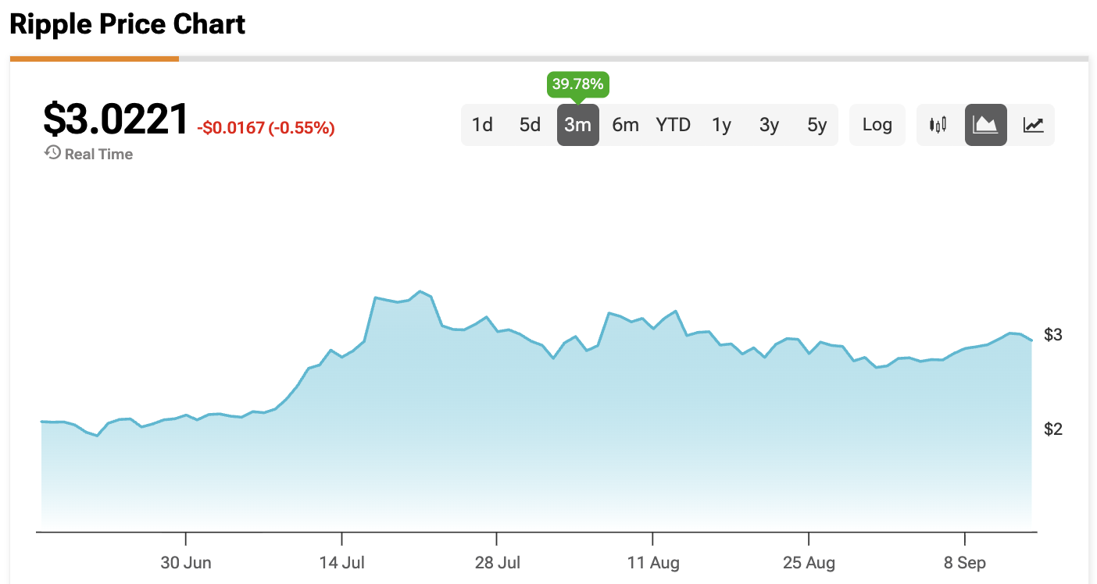Switch to candlestick chart view
This screenshot has width=1097, height=584.
[x=938, y=125]
